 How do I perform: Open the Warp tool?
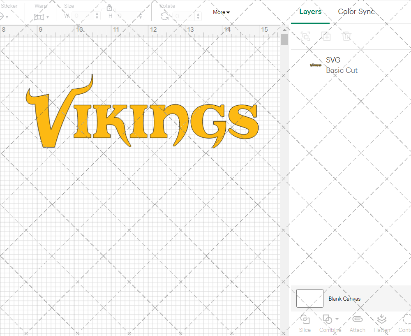(x=39, y=17)
